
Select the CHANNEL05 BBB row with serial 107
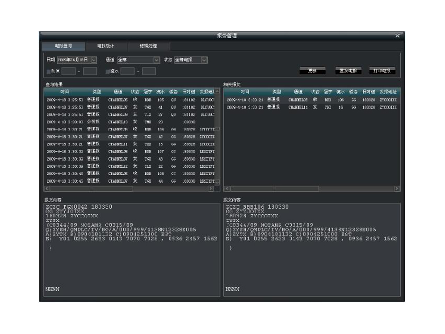tap(130, 152)
